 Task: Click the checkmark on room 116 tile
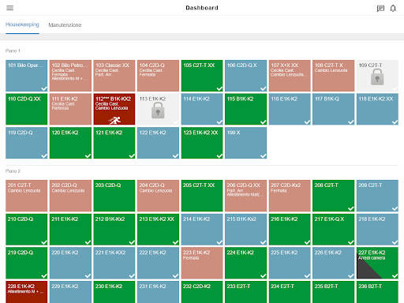[307, 122]
